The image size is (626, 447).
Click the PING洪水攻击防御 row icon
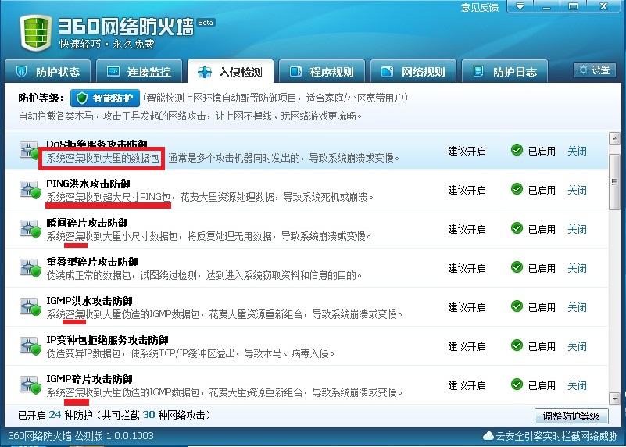point(30,190)
